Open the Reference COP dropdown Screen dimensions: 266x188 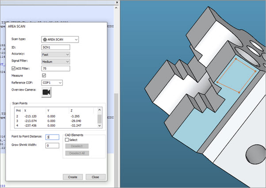(x=60, y=82)
